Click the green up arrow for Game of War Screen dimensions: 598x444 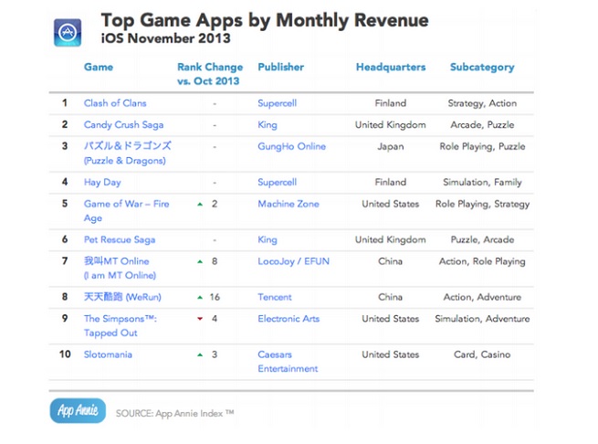pyautogui.click(x=200, y=205)
